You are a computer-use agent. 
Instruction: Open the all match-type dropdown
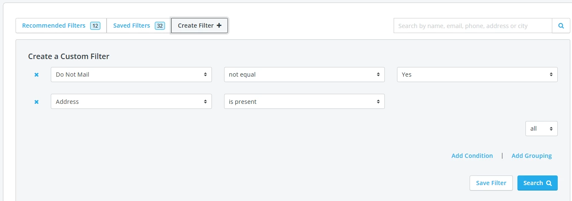(541, 129)
